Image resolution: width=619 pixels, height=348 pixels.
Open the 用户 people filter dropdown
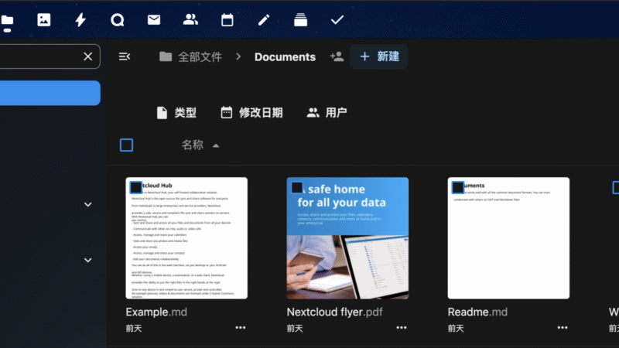[x=327, y=113]
